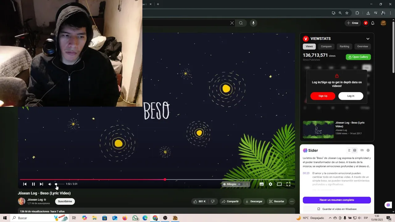Viewport: 395px width, 222px height.
Task: Dislike the video
Action: click(213, 201)
